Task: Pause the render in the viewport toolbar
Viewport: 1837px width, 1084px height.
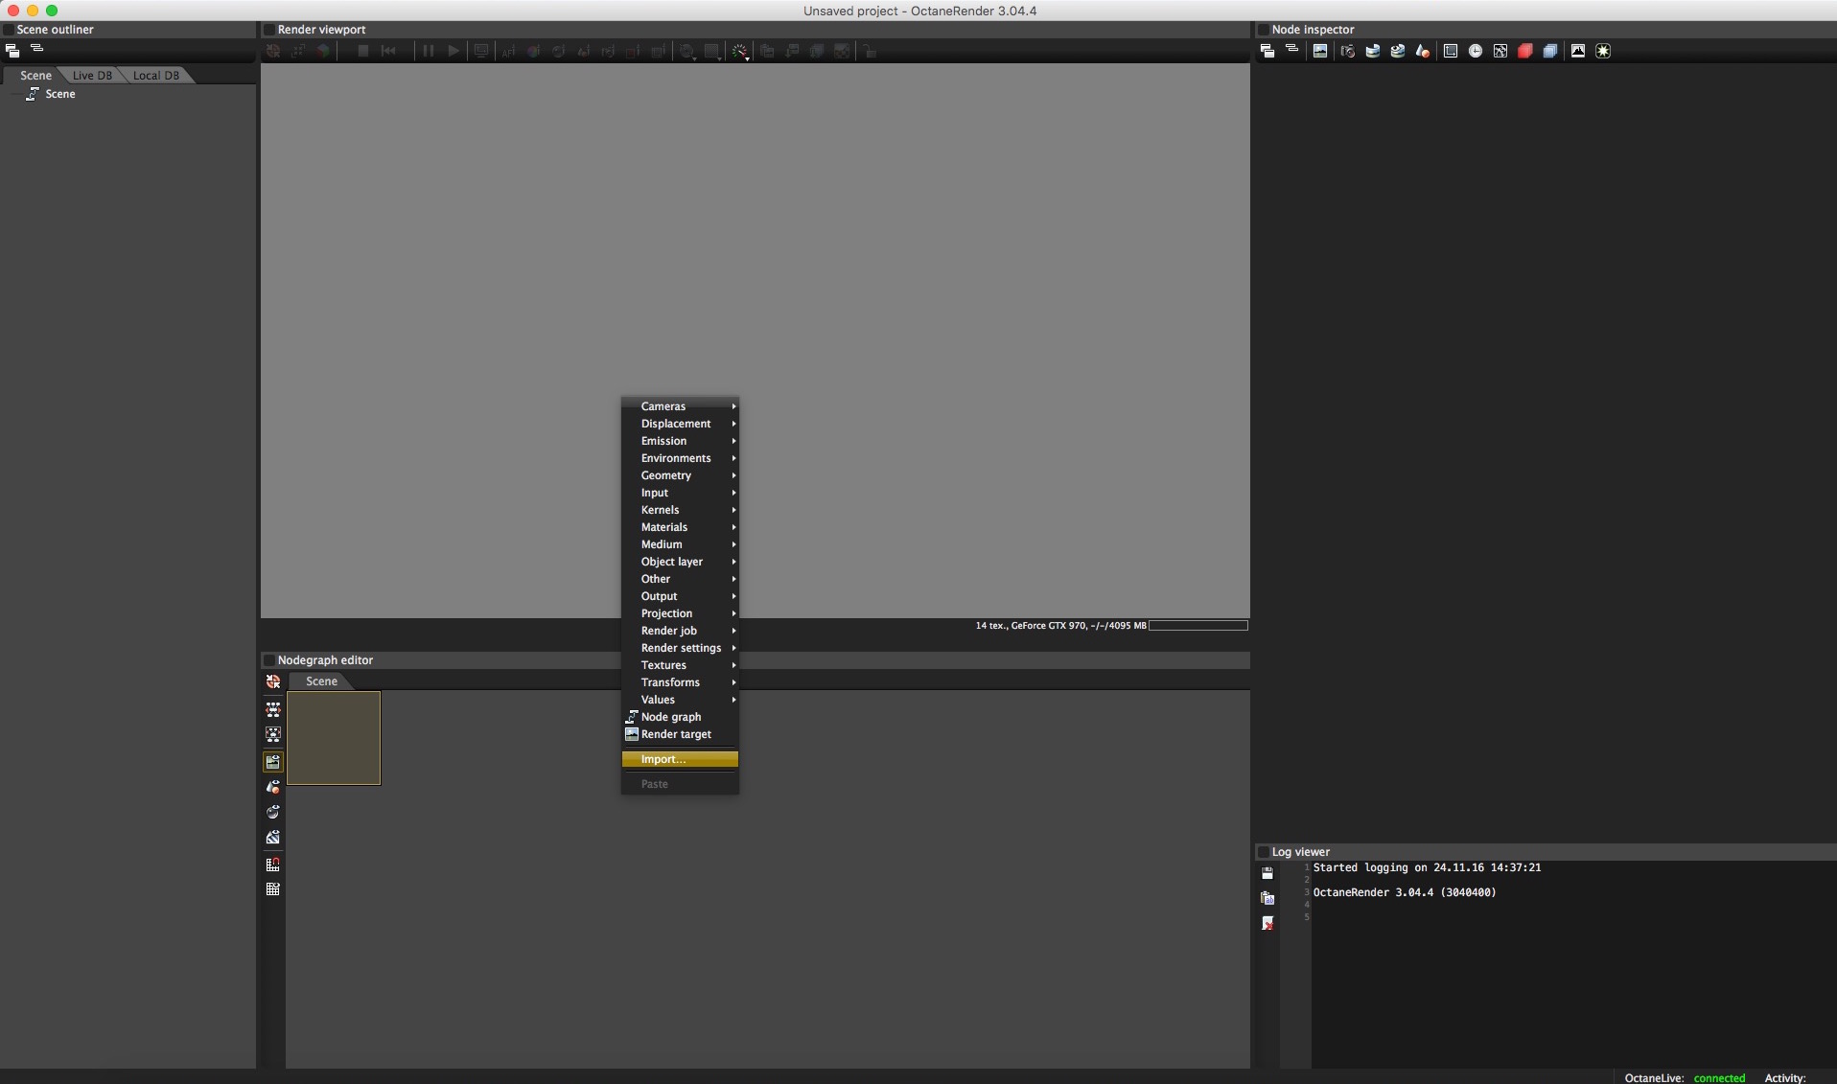Action: click(429, 51)
